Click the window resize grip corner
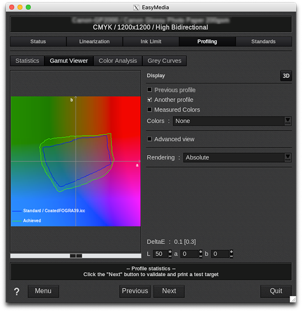302x311 pixels. click(x=293, y=299)
